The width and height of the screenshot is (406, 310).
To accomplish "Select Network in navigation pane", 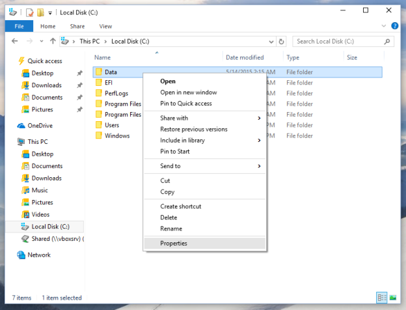I will click(x=39, y=255).
